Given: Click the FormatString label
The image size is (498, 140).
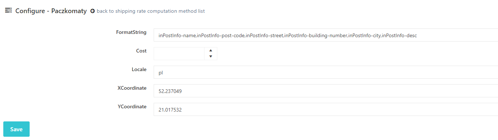Looking at the screenshot, I should 131,32.
